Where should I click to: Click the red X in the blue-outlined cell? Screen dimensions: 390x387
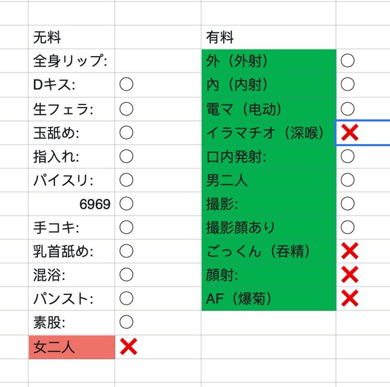click(350, 133)
